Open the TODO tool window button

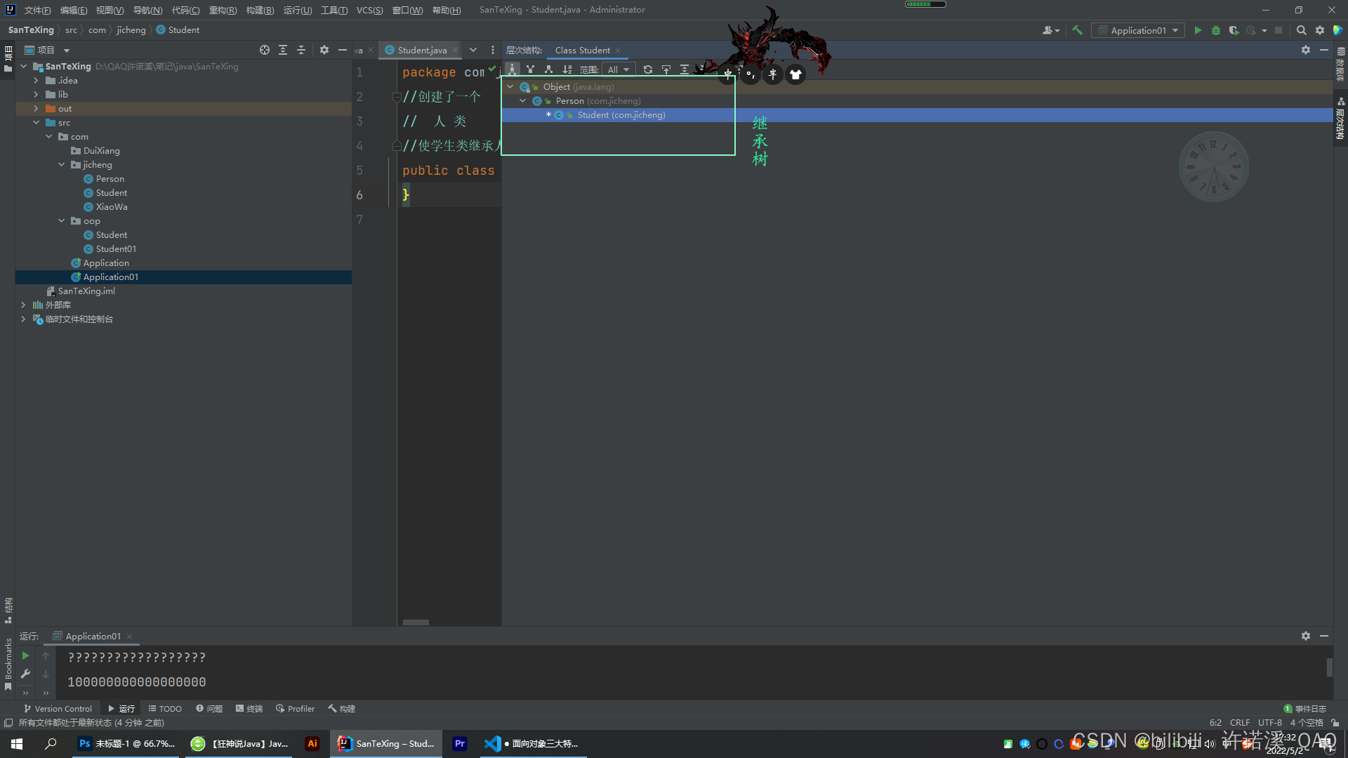[x=165, y=709]
